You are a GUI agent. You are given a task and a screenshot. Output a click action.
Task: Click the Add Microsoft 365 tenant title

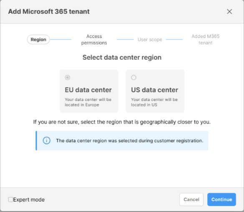click(49, 12)
